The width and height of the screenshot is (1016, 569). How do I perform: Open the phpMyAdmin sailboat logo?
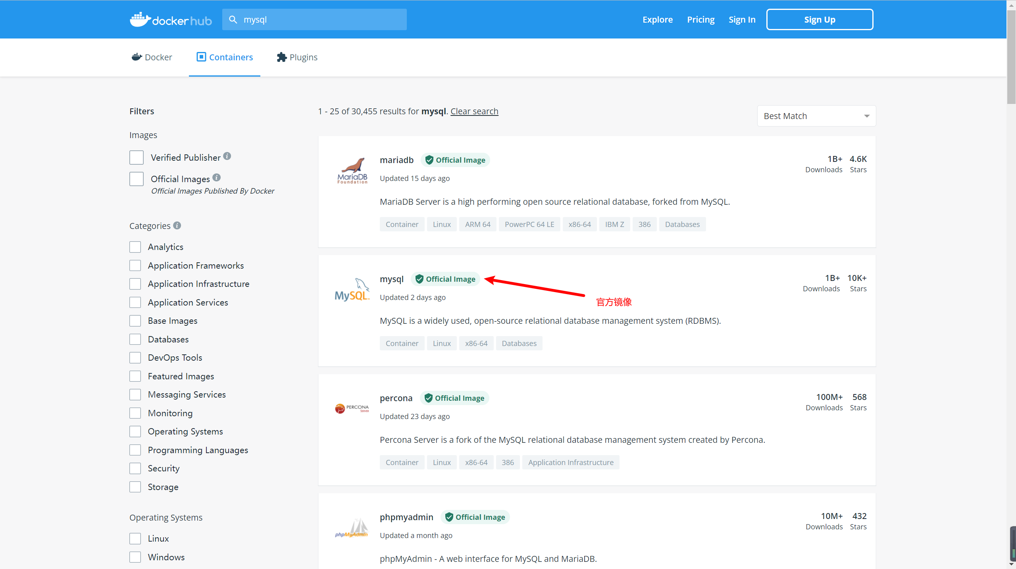352,528
